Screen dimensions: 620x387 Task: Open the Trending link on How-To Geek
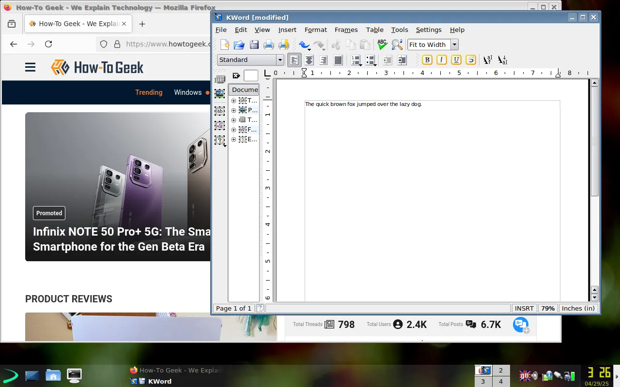click(x=149, y=92)
